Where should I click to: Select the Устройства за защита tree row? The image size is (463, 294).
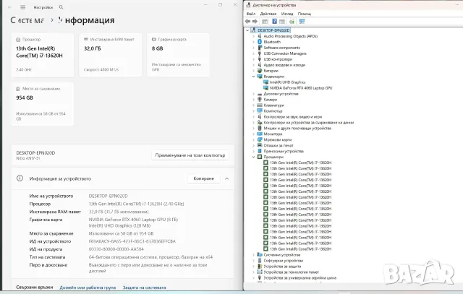[x=282, y=267]
